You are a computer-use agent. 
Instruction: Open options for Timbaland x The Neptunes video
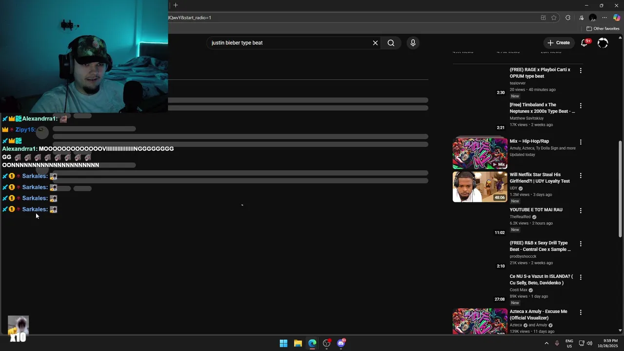pyautogui.click(x=581, y=106)
